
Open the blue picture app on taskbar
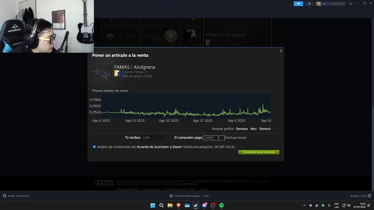[187, 205]
